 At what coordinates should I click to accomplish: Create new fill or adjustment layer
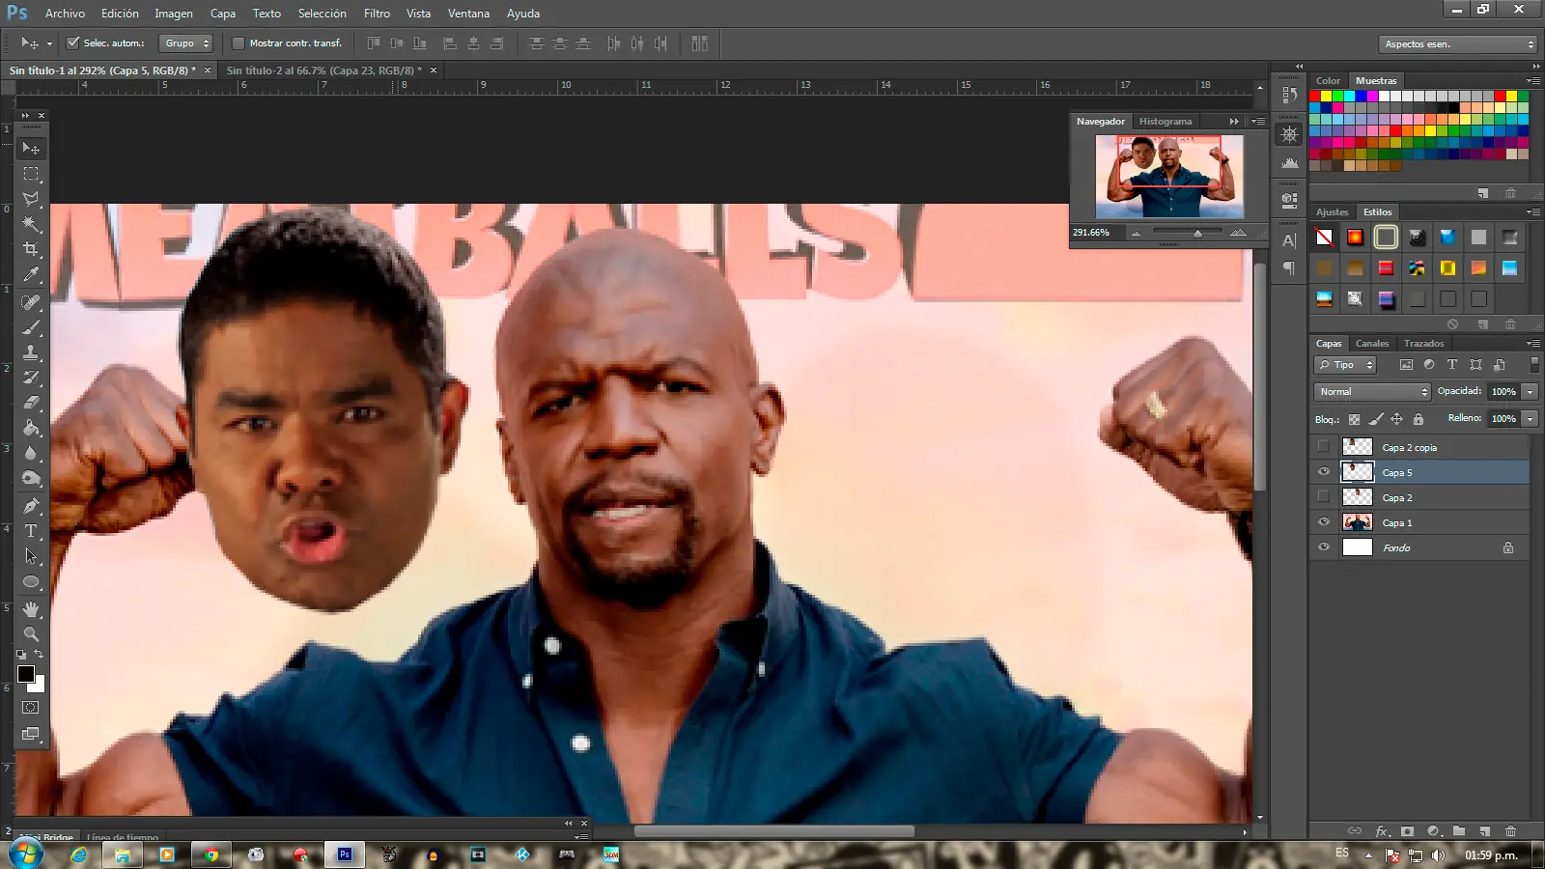point(1433,830)
